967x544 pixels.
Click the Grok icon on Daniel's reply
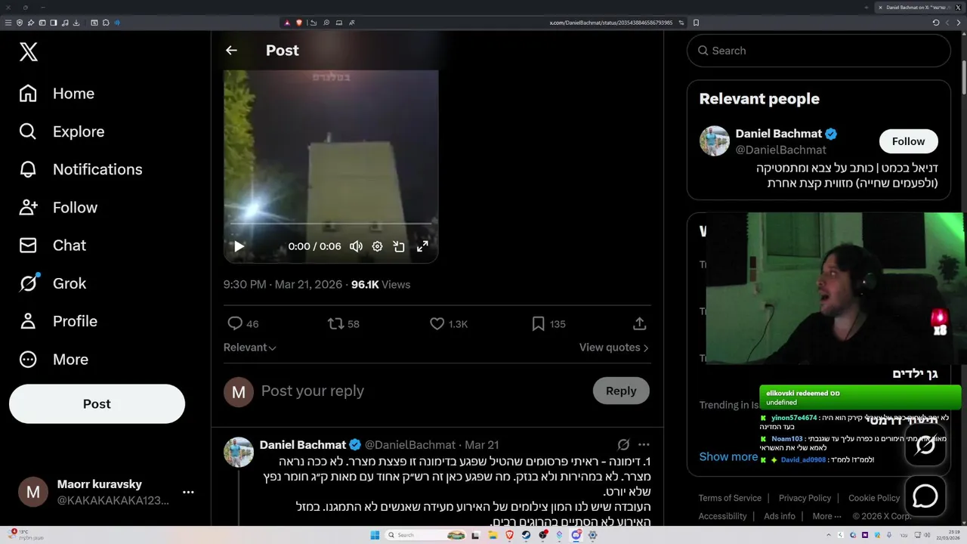click(x=623, y=445)
